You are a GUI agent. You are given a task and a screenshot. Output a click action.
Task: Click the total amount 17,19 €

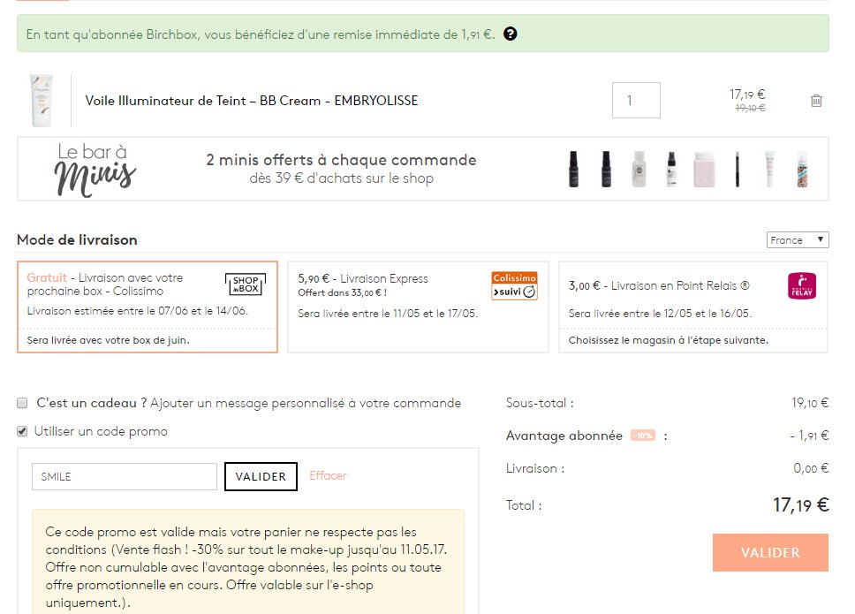click(x=800, y=505)
